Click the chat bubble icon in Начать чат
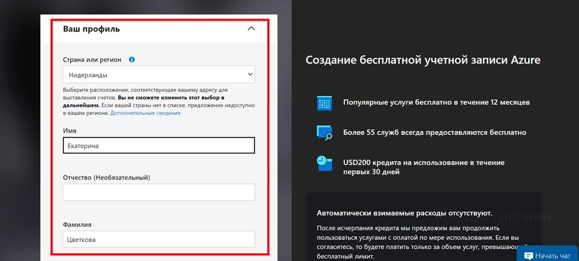 click(x=528, y=256)
